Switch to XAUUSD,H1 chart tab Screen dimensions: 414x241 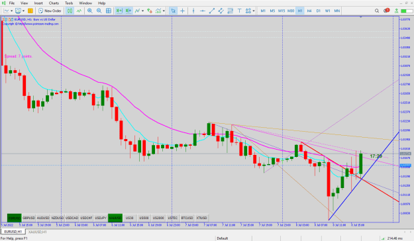tap(38, 232)
